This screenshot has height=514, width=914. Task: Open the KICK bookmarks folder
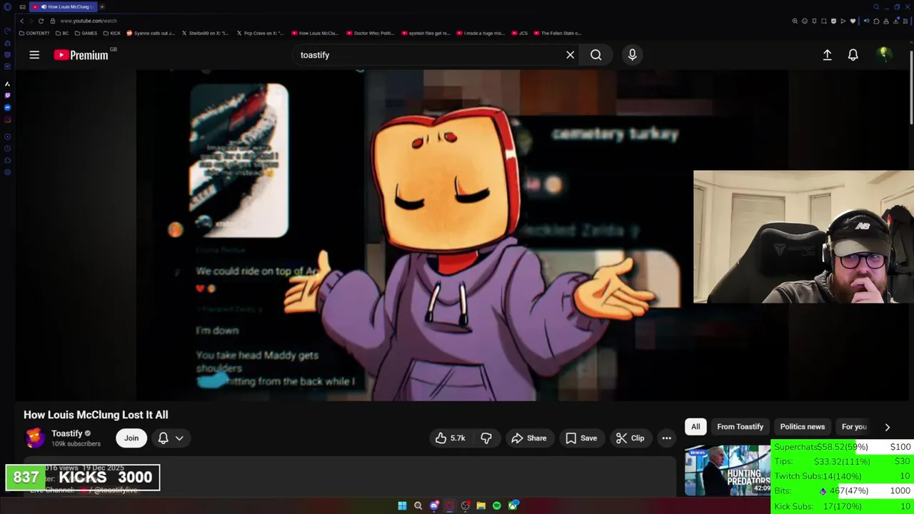(x=111, y=33)
